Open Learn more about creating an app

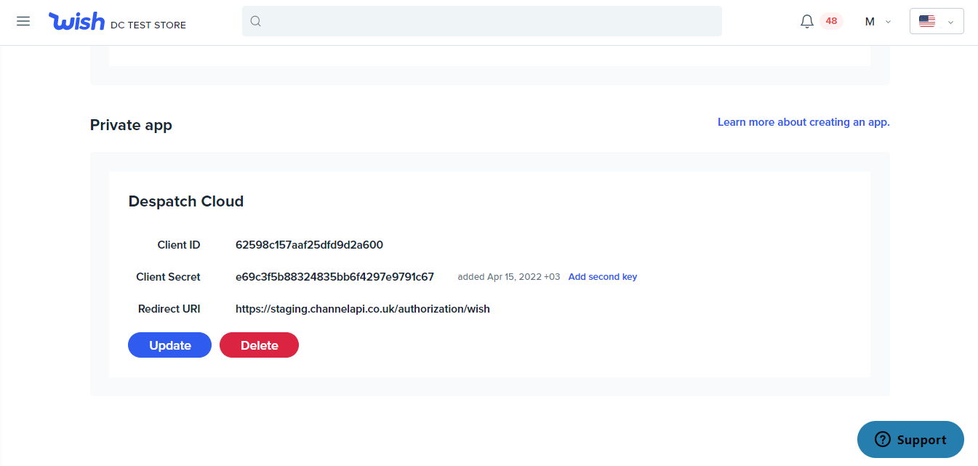pyautogui.click(x=803, y=122)
